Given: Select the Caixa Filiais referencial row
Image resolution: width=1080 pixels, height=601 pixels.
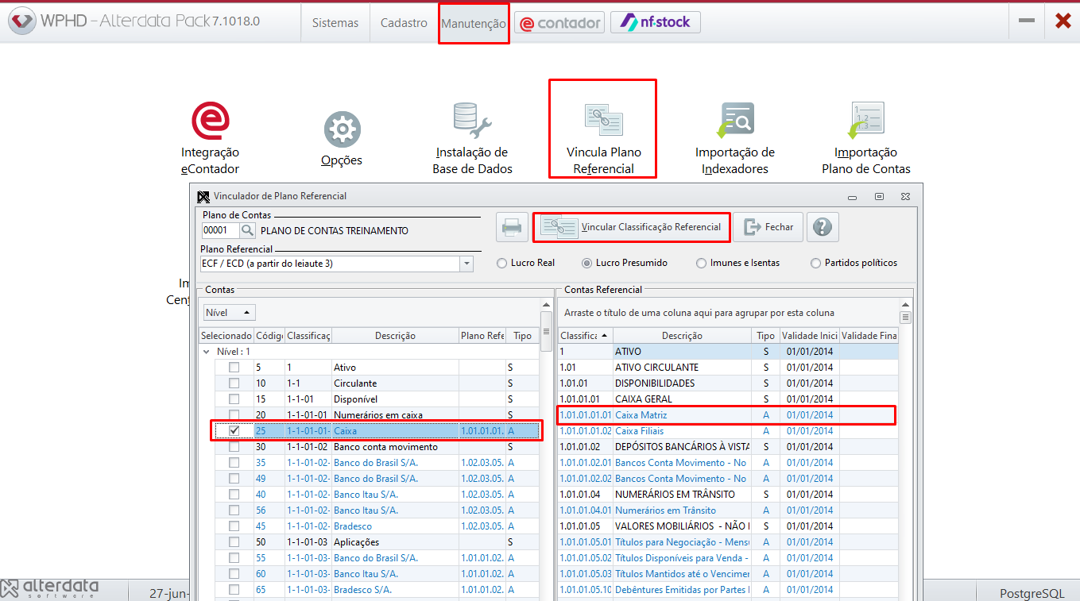Looking at the screenshot, I should (x=728, y=431).
